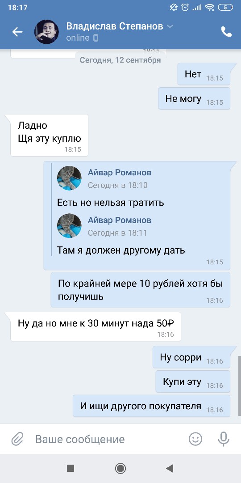Tap the chat scrollbar on right edge
Screen dimensions: 241x483
[x=239, y=386]
